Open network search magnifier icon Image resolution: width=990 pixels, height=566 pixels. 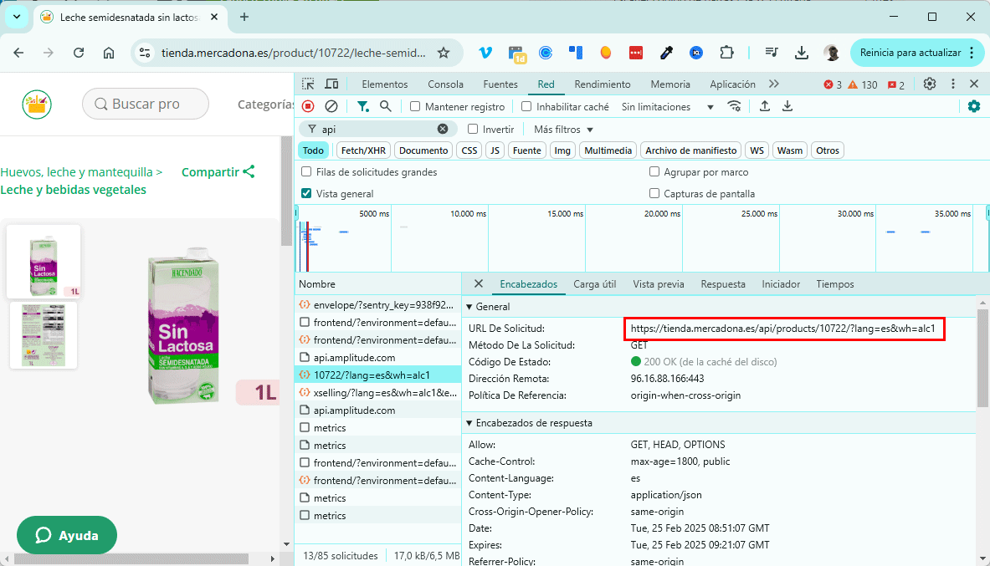pos(386,106)
